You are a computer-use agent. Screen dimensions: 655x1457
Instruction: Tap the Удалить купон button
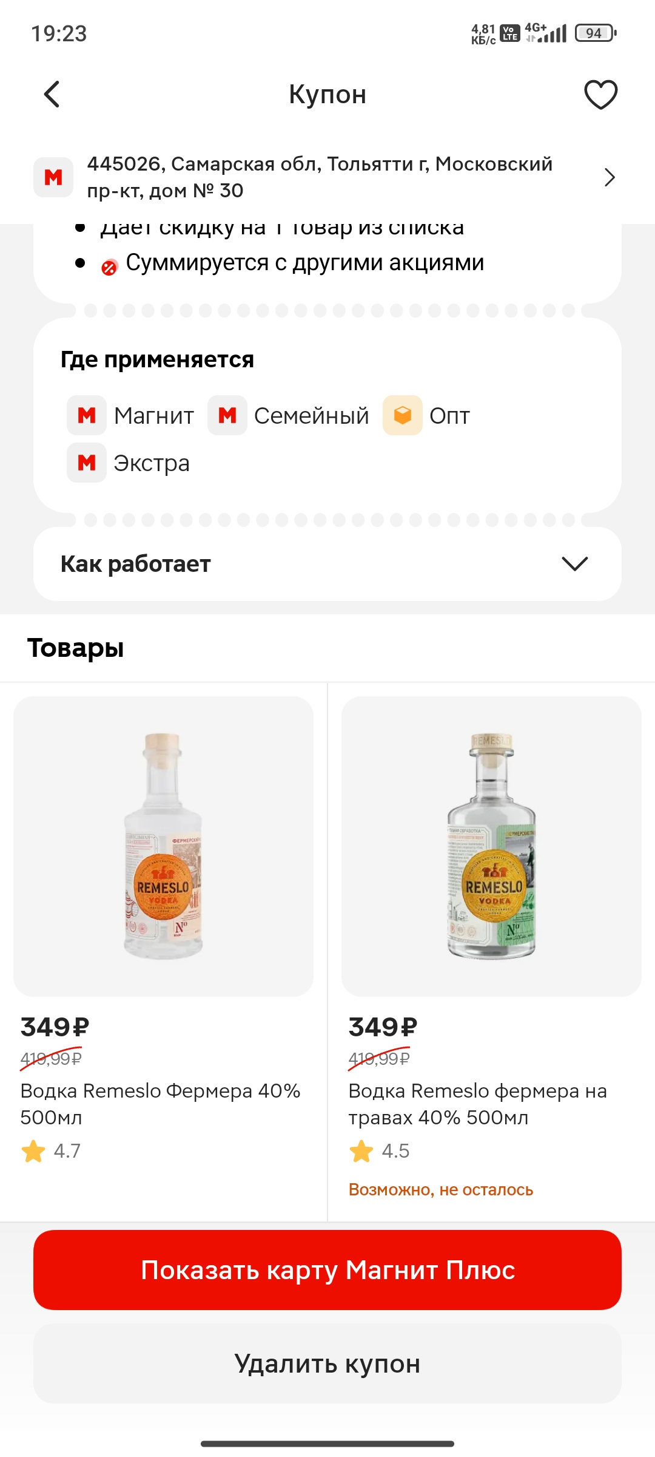click(327, 1364)
